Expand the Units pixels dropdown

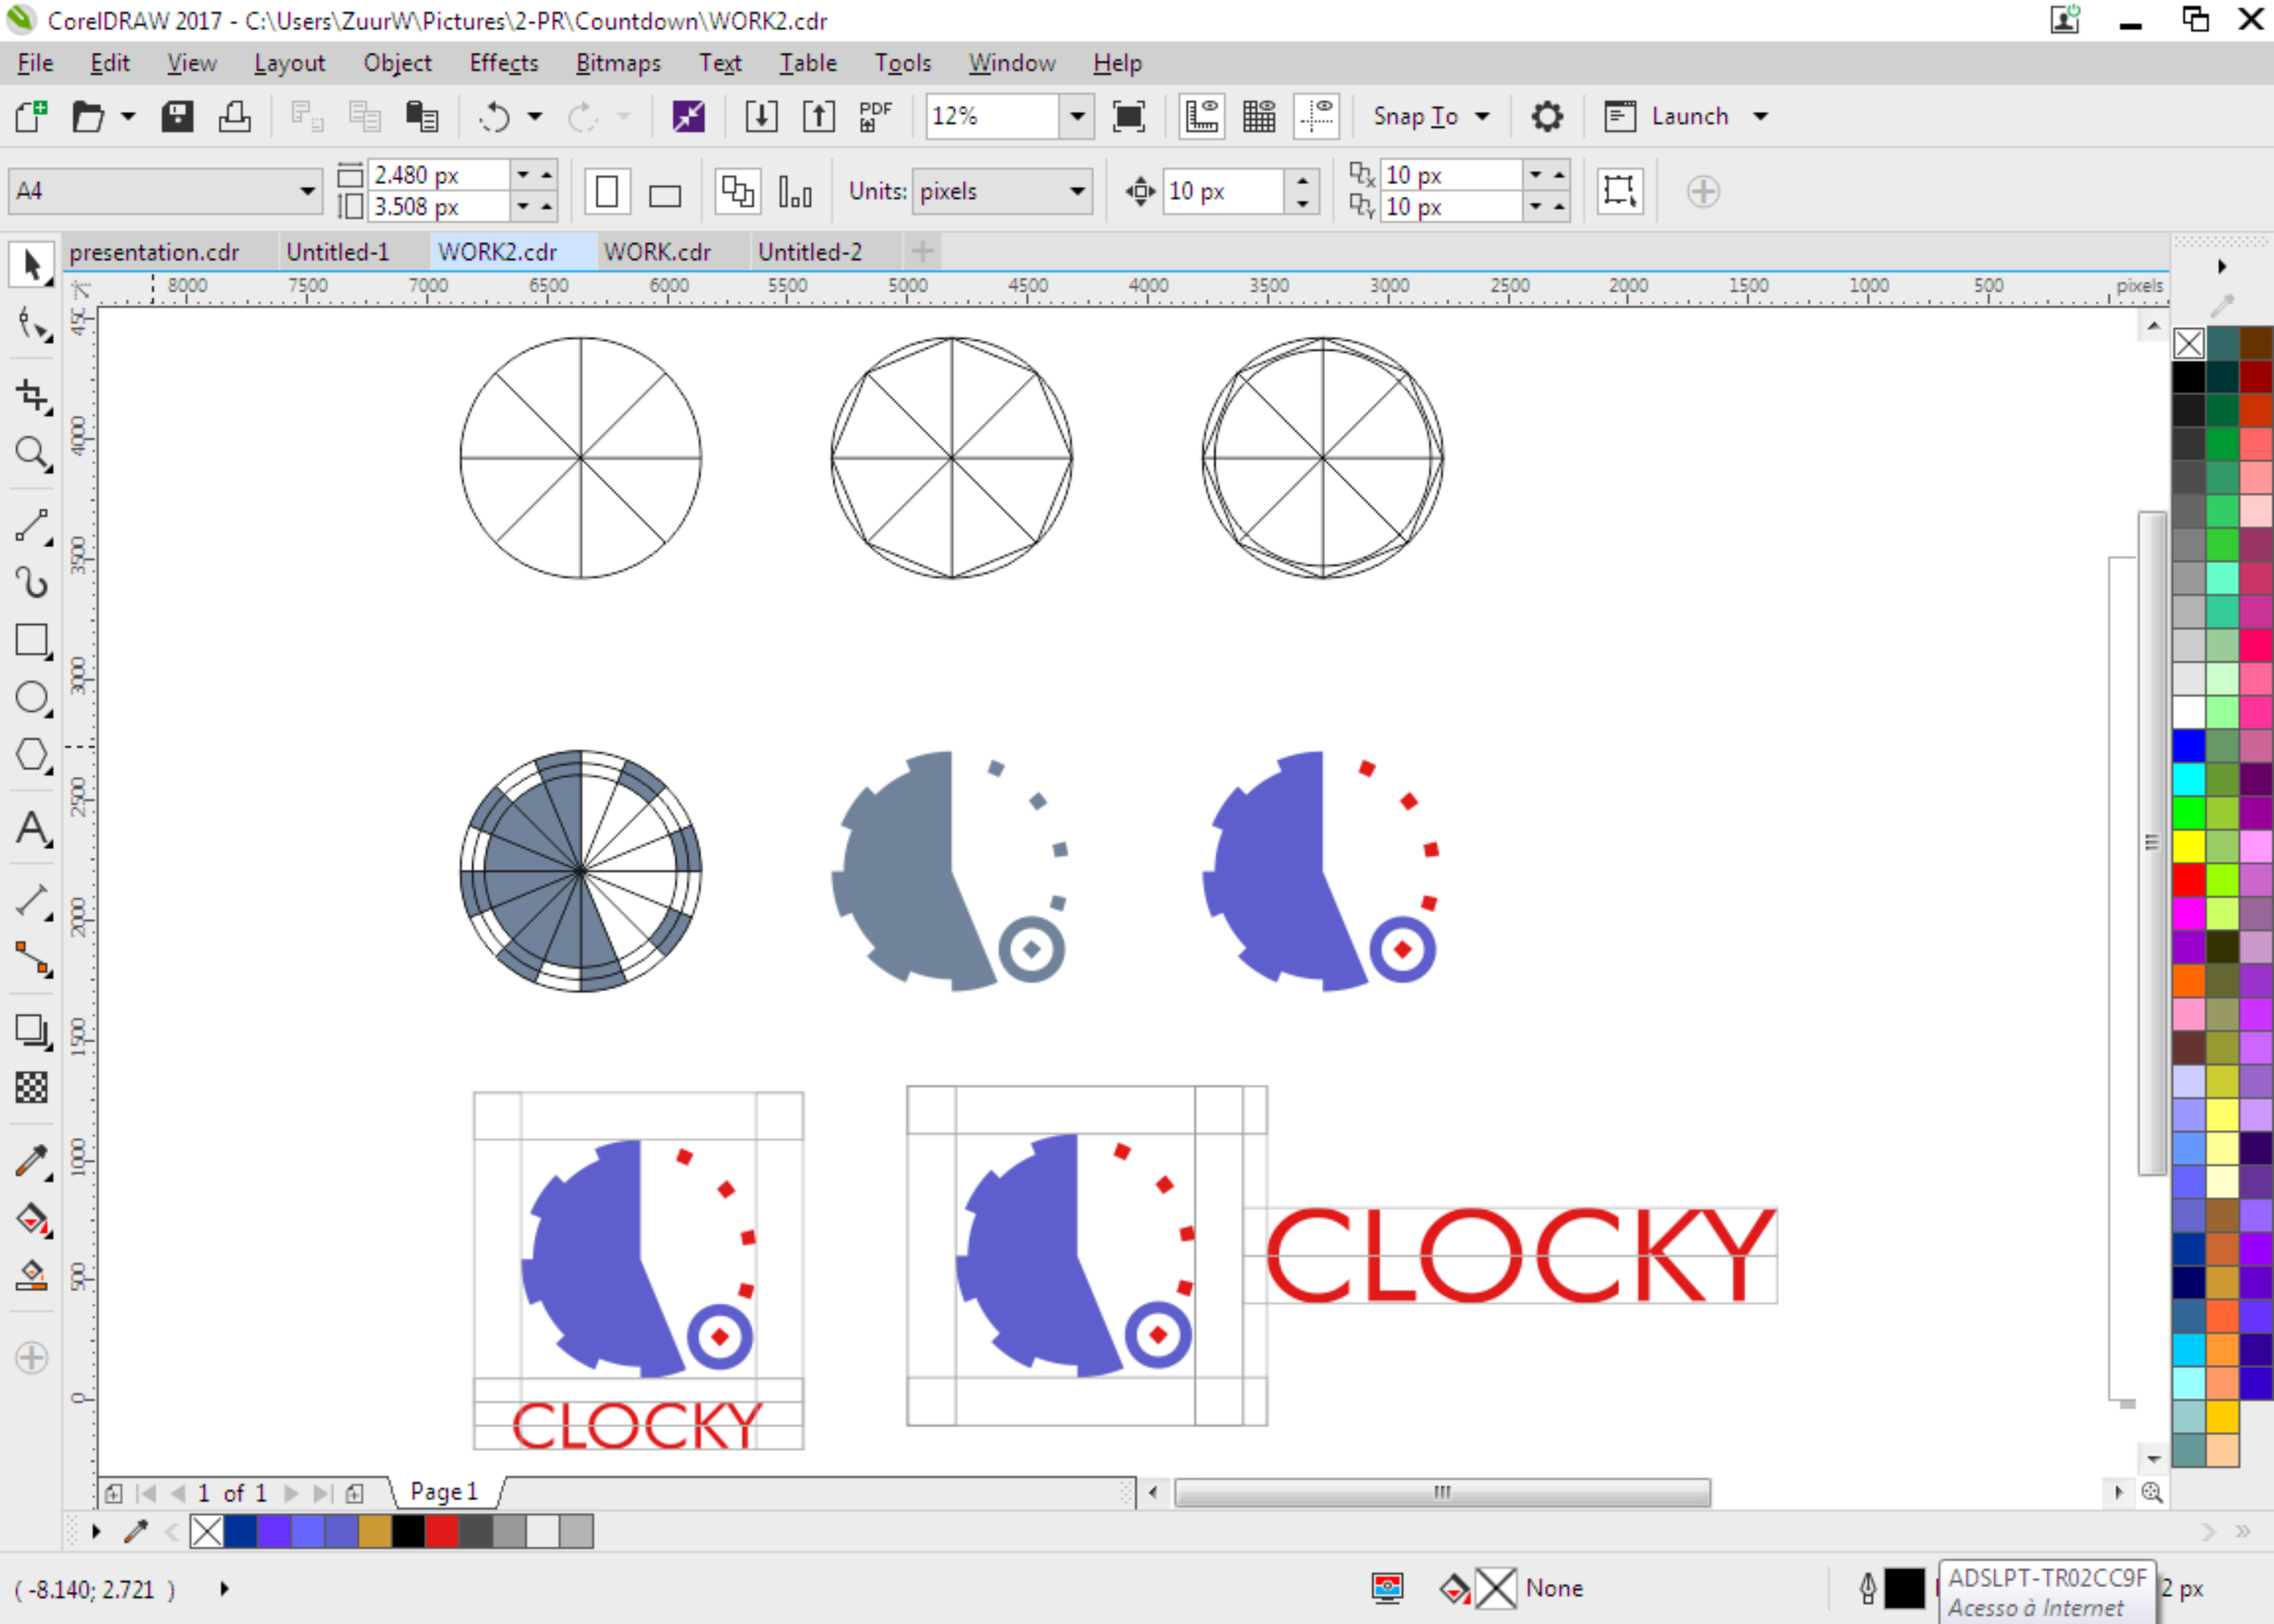1077,191
